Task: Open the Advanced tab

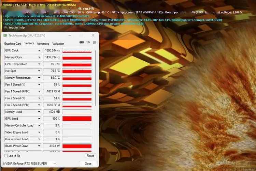Action: tap(43, 44)
